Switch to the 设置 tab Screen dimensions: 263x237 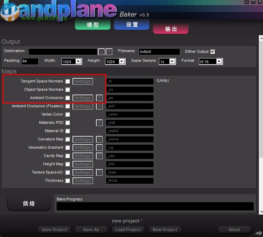point(132,24)
